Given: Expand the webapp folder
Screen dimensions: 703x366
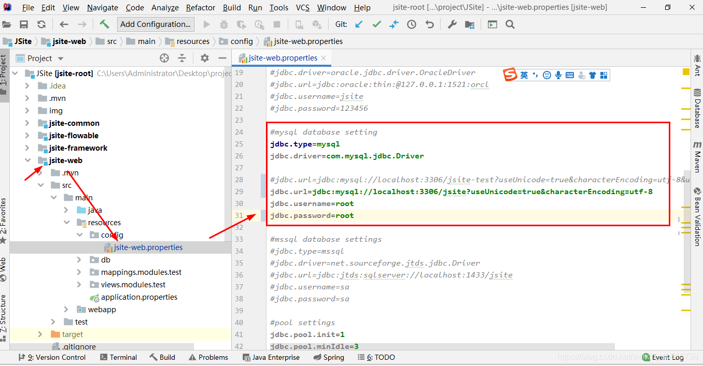Looking at the screenshot, I should 66,310.
